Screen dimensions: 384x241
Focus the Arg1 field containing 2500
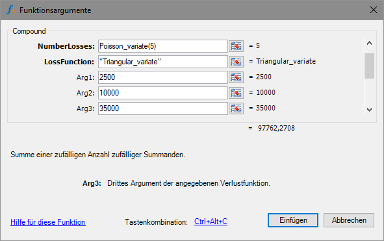point(163,77)
